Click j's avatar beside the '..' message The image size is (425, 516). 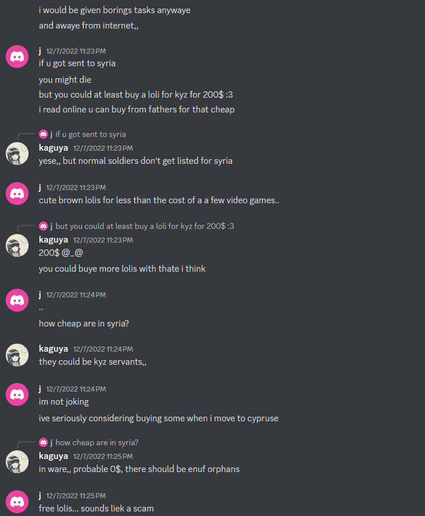point(17,300)
